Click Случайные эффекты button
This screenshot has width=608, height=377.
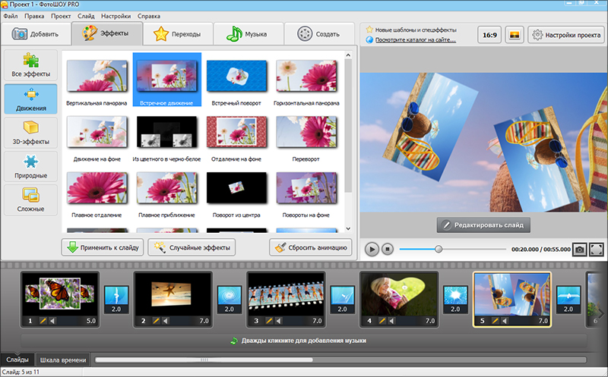pyautogui.click(x=192, y=247)
